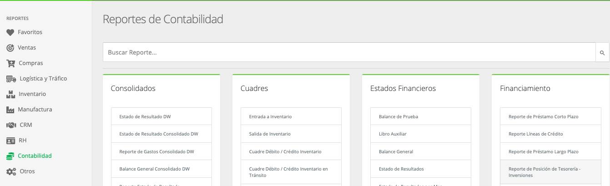
Task: Open Reporte Líneas de Crédito
Action: [550, 134]
